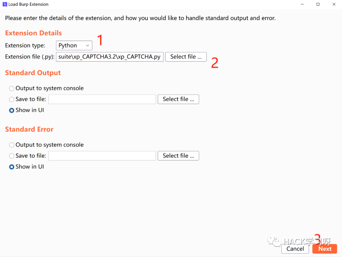Click Select file for Standard Output

tap(178, 99)
